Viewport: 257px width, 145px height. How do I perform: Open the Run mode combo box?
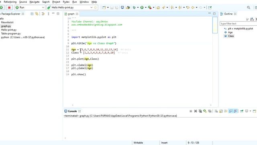click(x=30, y=7)
